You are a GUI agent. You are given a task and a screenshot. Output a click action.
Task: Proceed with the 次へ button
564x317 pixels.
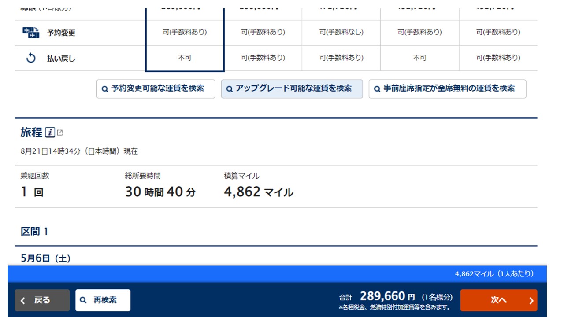point(499,300)
